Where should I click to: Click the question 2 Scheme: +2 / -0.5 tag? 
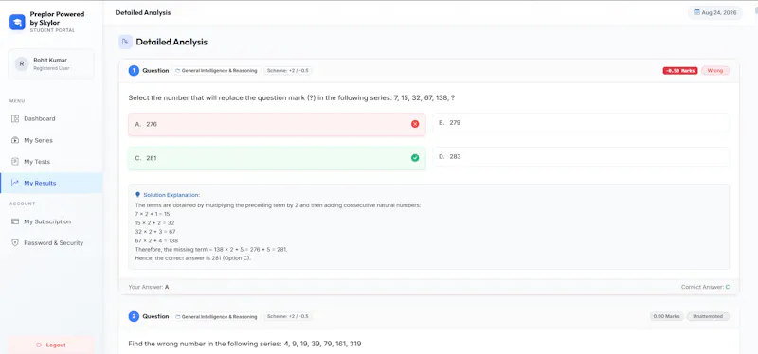click(x=288, y=316)
